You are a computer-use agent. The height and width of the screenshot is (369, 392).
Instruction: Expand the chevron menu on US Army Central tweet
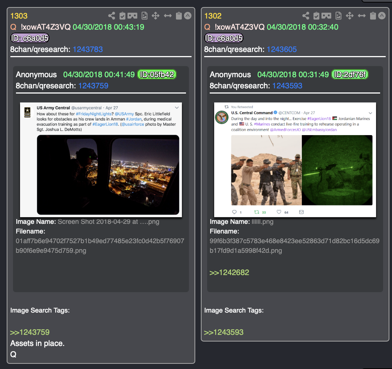pos(177,108)
